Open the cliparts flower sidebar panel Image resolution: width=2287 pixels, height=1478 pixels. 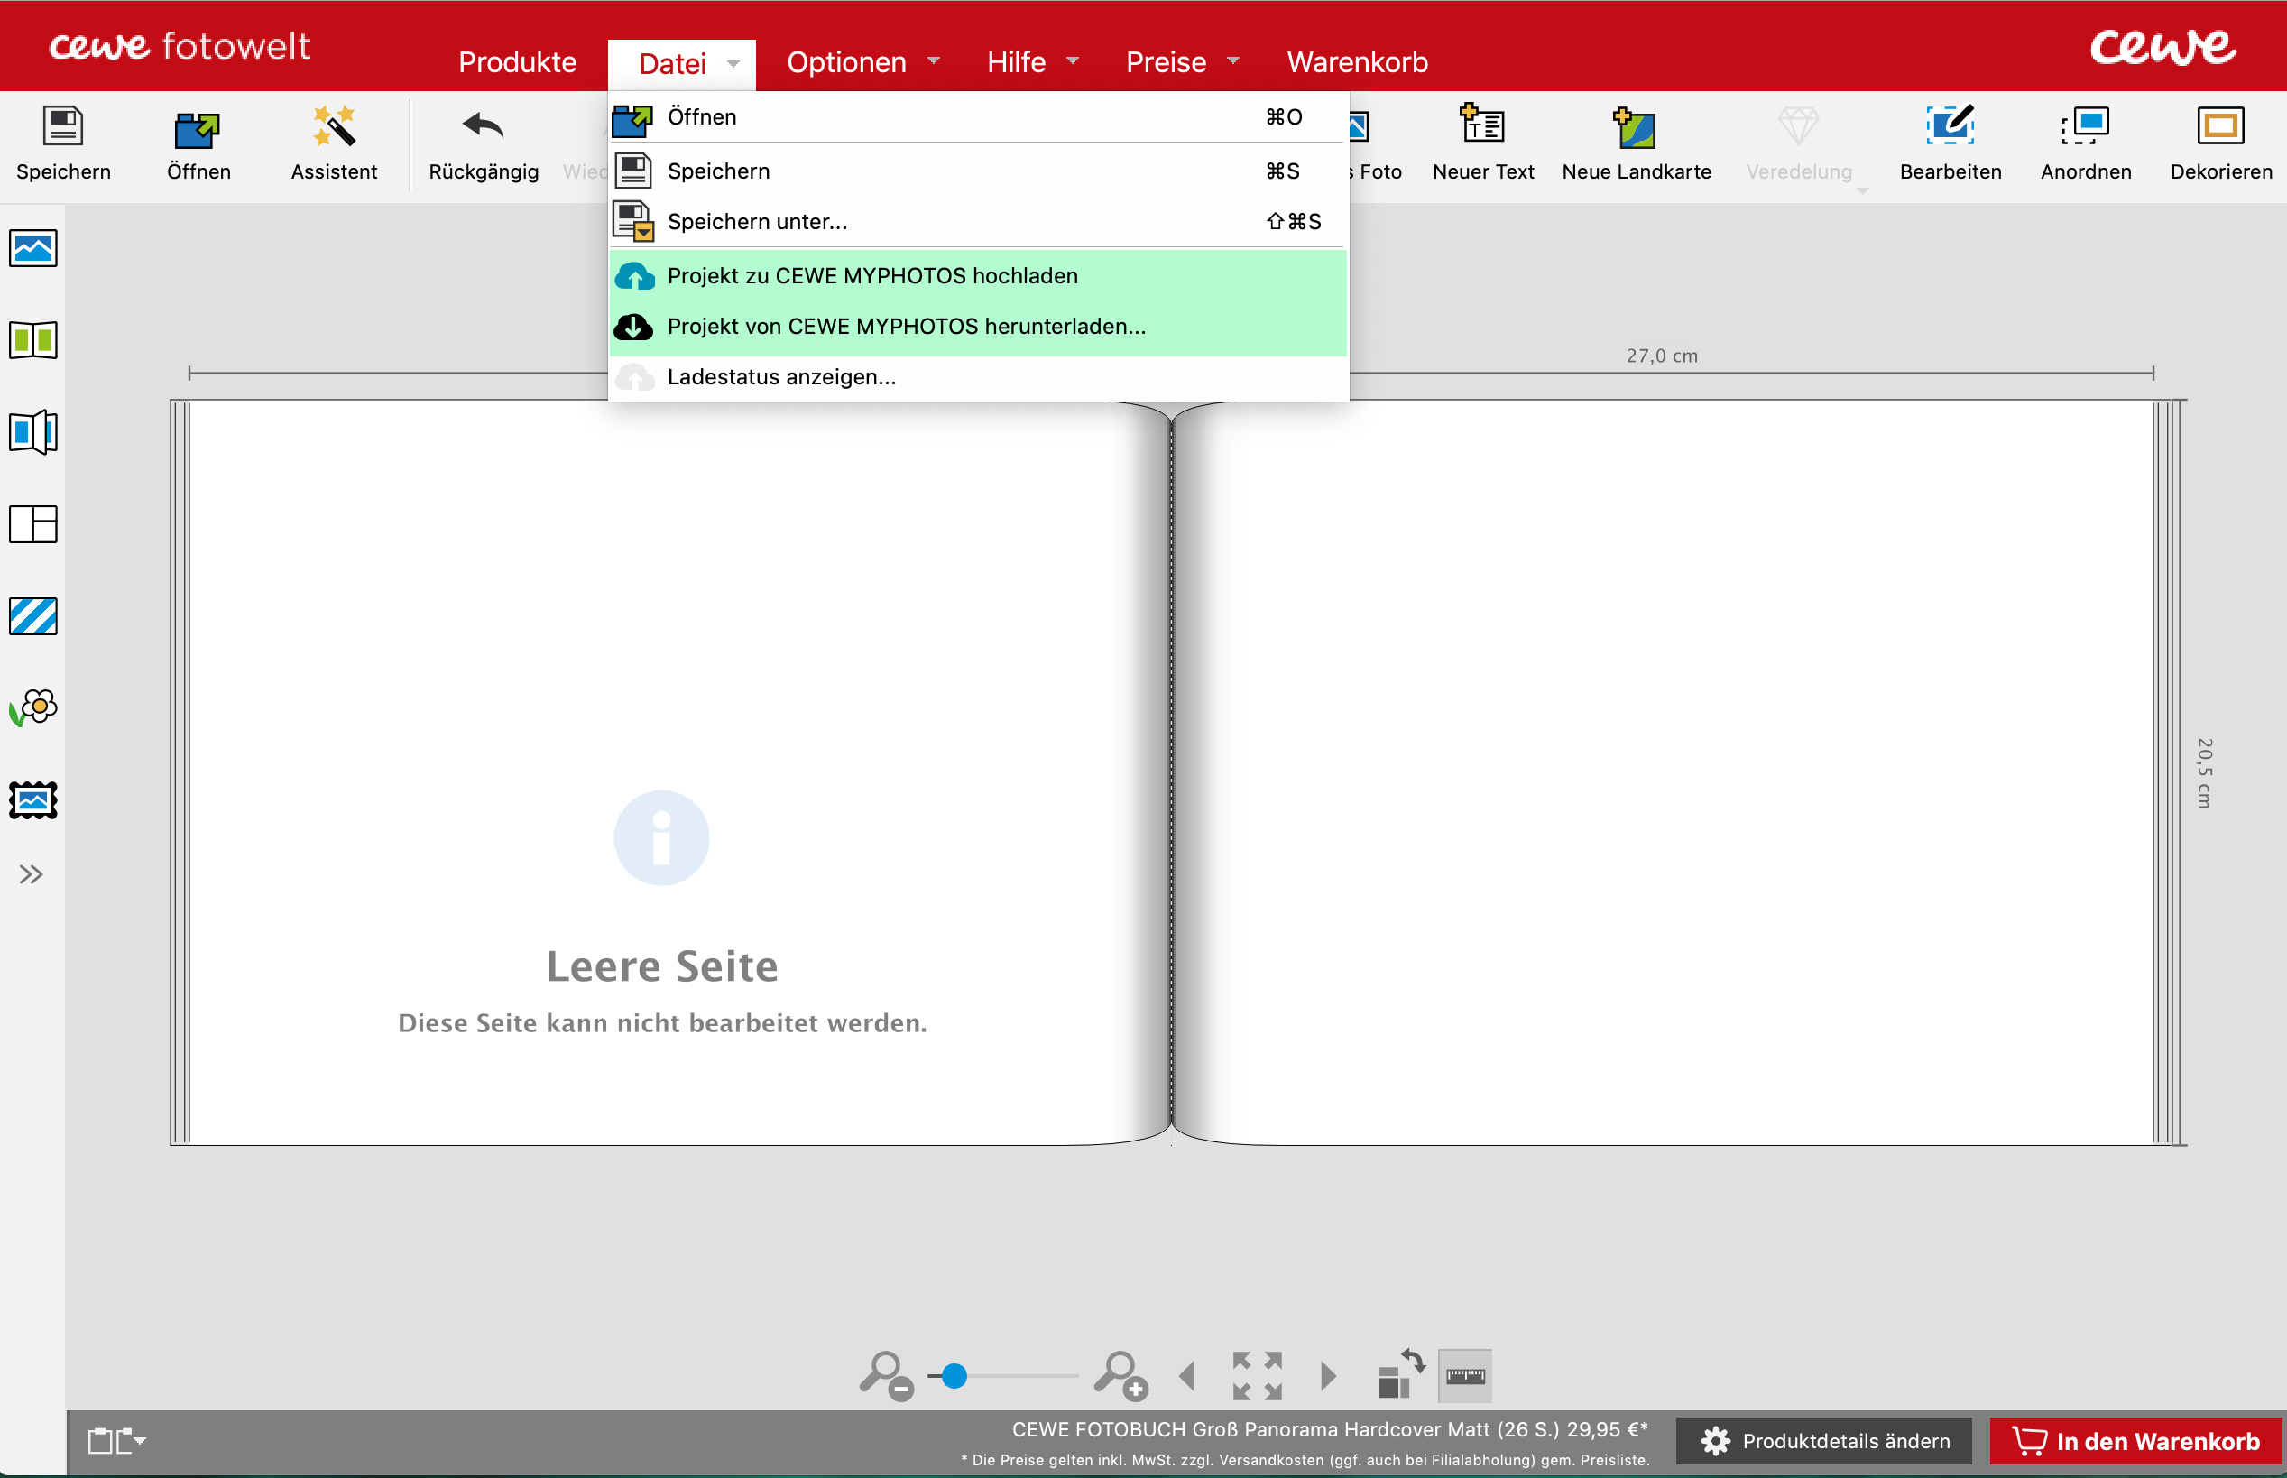pyautogui.click(x=33, y=708)
